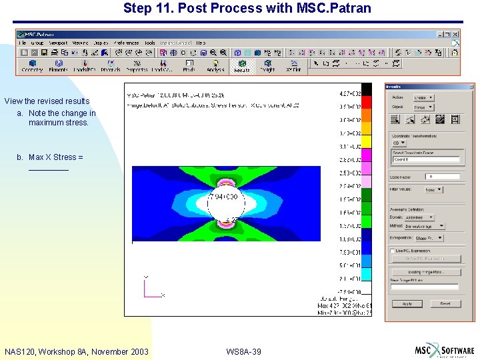480x360 pixels.
Task: Click the Zoom out magnifier icon
Action: 213,53
